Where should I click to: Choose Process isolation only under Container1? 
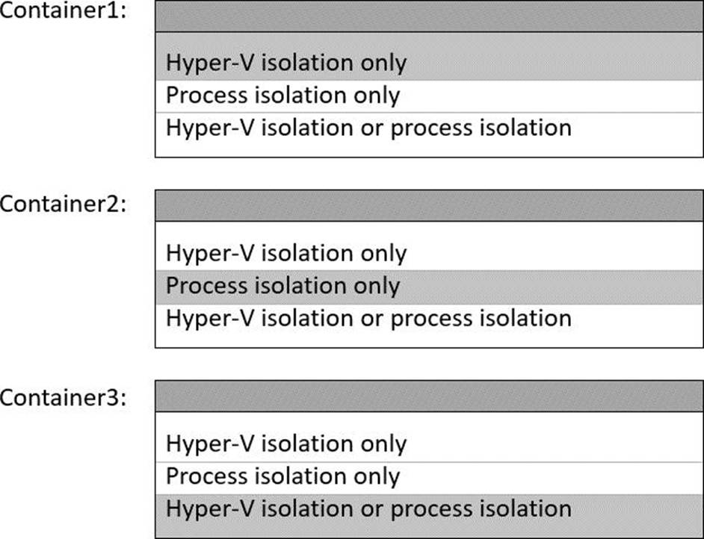click(x=429, y=96)
